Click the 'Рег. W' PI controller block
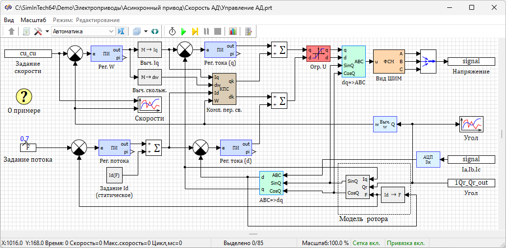Viewport: 506px width, 248px height. [106, 54]
